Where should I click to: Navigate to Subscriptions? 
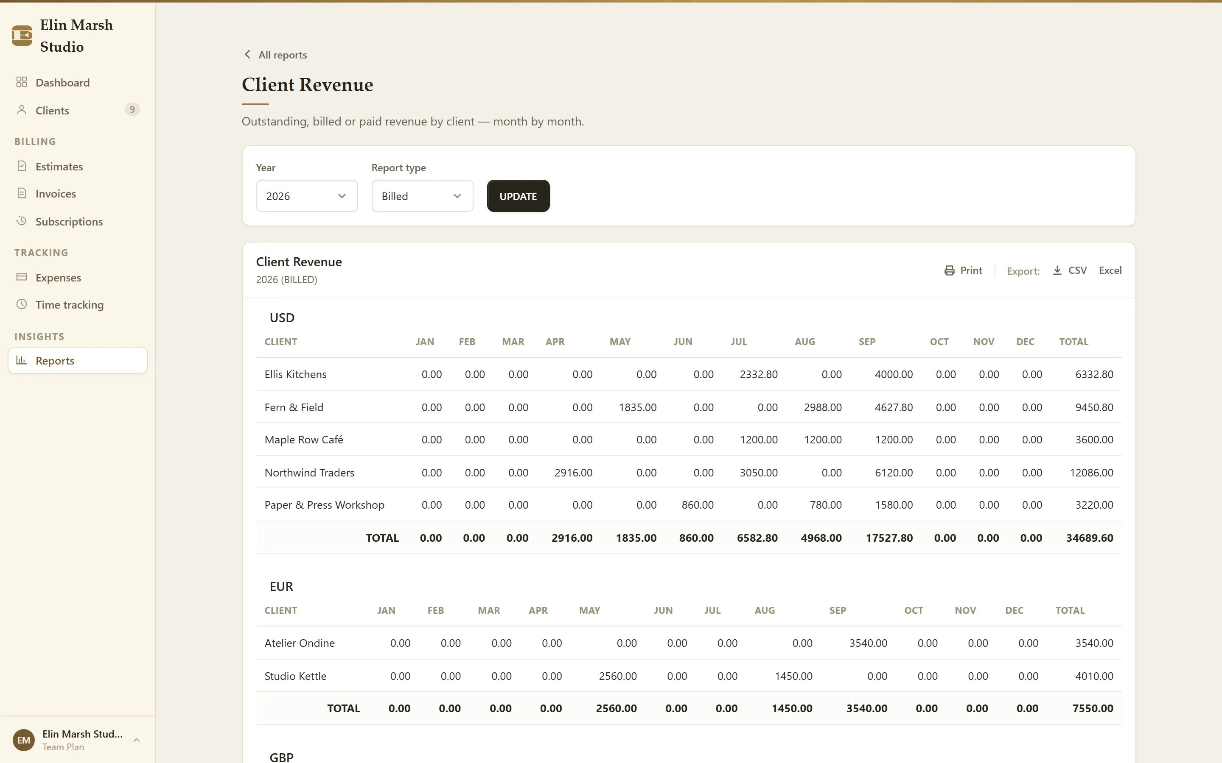click(x=78, y=222)
